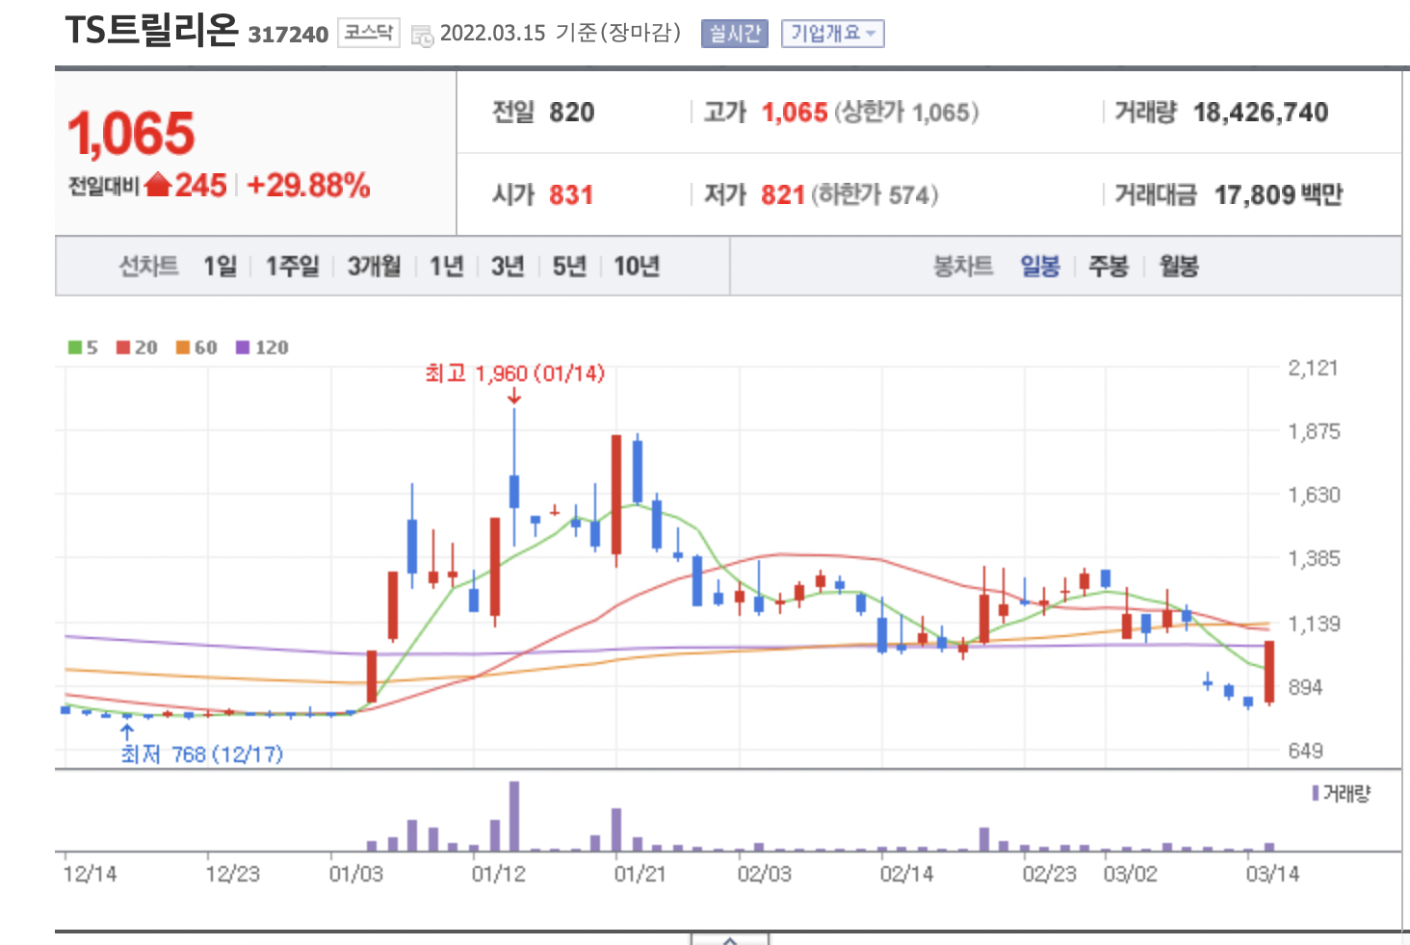Select the 3년 line chart tab
This screenshot has height=945, width=1410.
(508, 266)
